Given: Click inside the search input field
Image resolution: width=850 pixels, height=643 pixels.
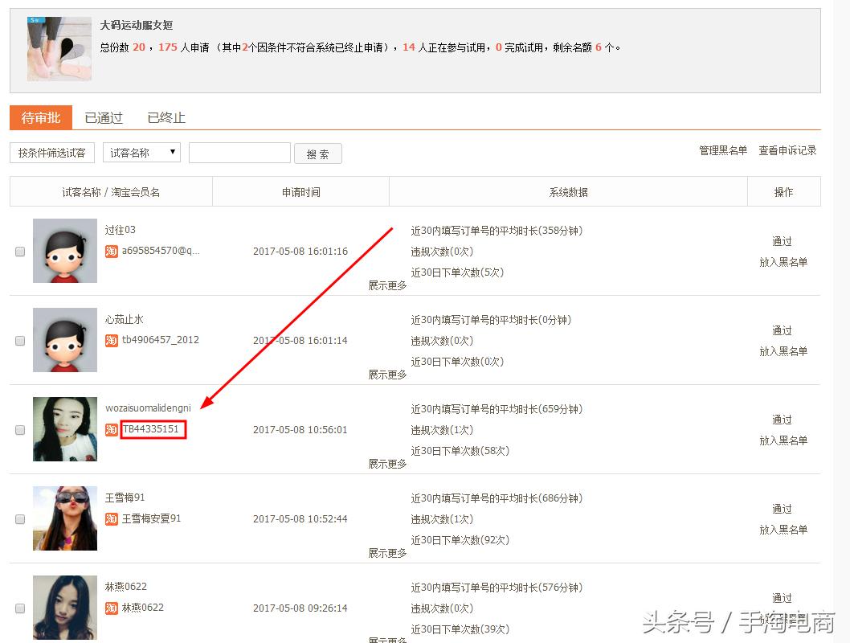Looking at the screenshot, I should pos(239,152).
